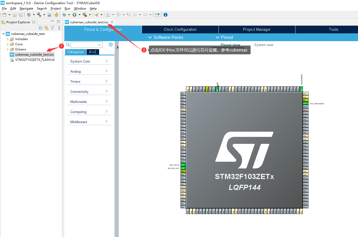Click the Save toolbar icon
This screenshot has height=237, width=358.
tap(15, 15)
